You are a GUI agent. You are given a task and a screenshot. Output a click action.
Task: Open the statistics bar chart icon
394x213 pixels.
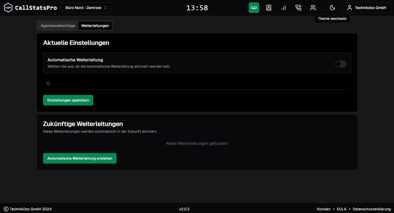(x=283, y=8)
